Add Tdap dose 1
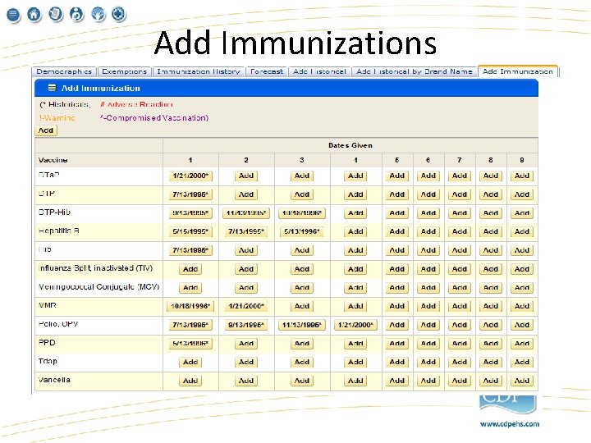Viewport: 591px width, 443px height. pos(190,362)
